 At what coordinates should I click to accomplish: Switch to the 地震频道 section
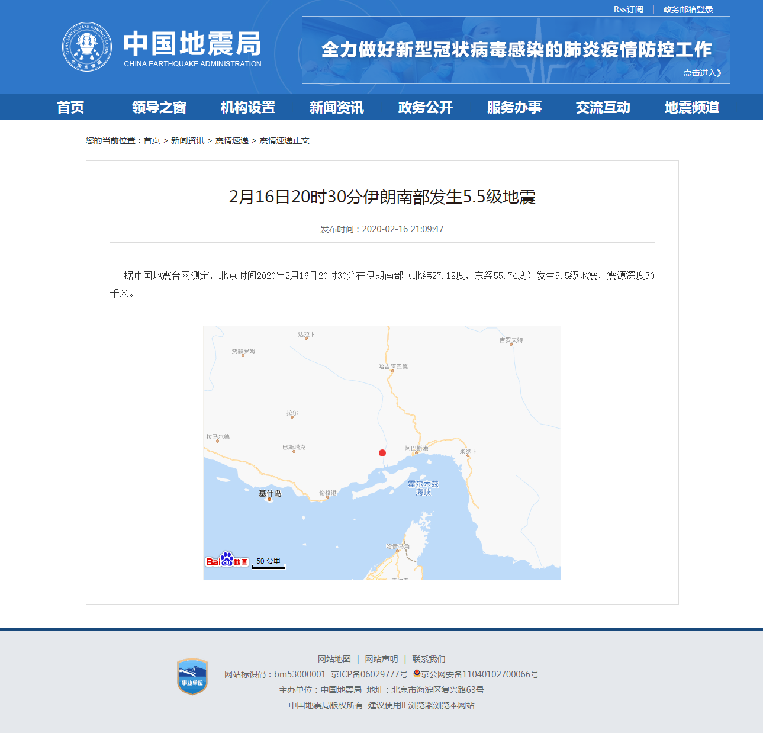coord(691,107)
